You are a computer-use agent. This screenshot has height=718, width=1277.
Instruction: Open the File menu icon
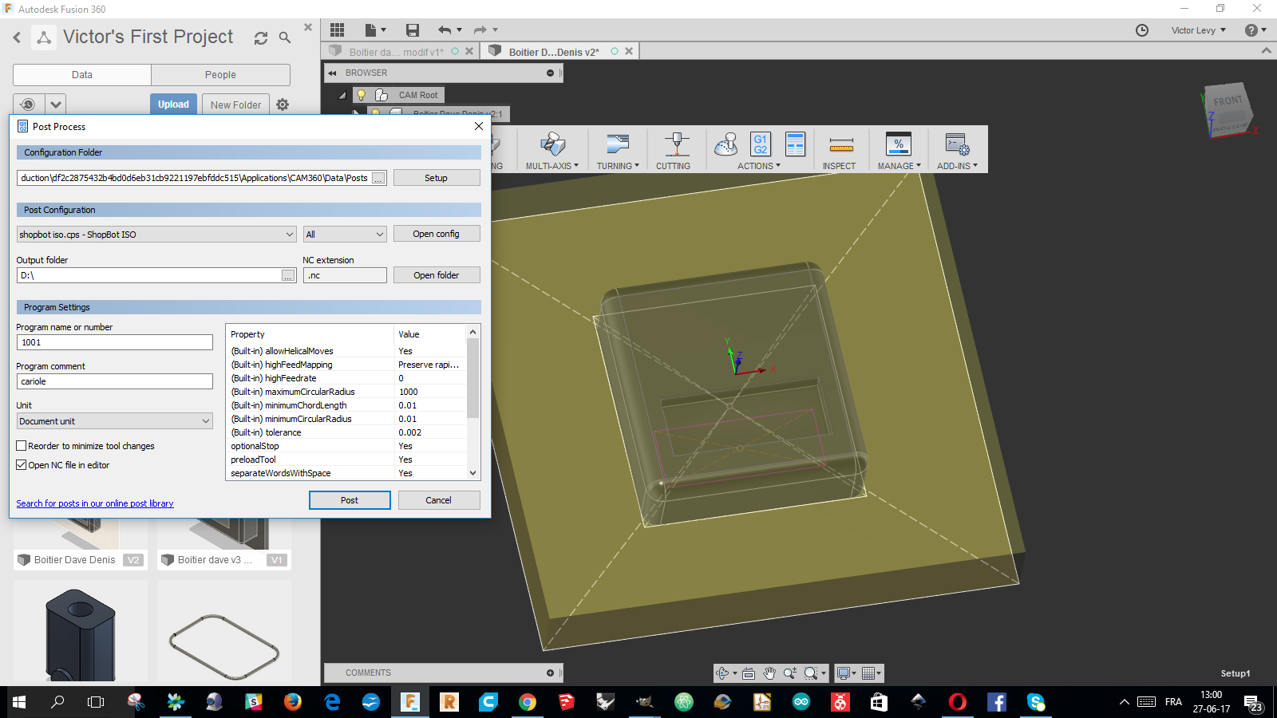click(375, 30)
